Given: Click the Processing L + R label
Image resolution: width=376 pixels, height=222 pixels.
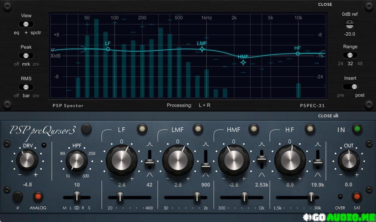Looking at the screenshot, I should [x=188, y=105].
